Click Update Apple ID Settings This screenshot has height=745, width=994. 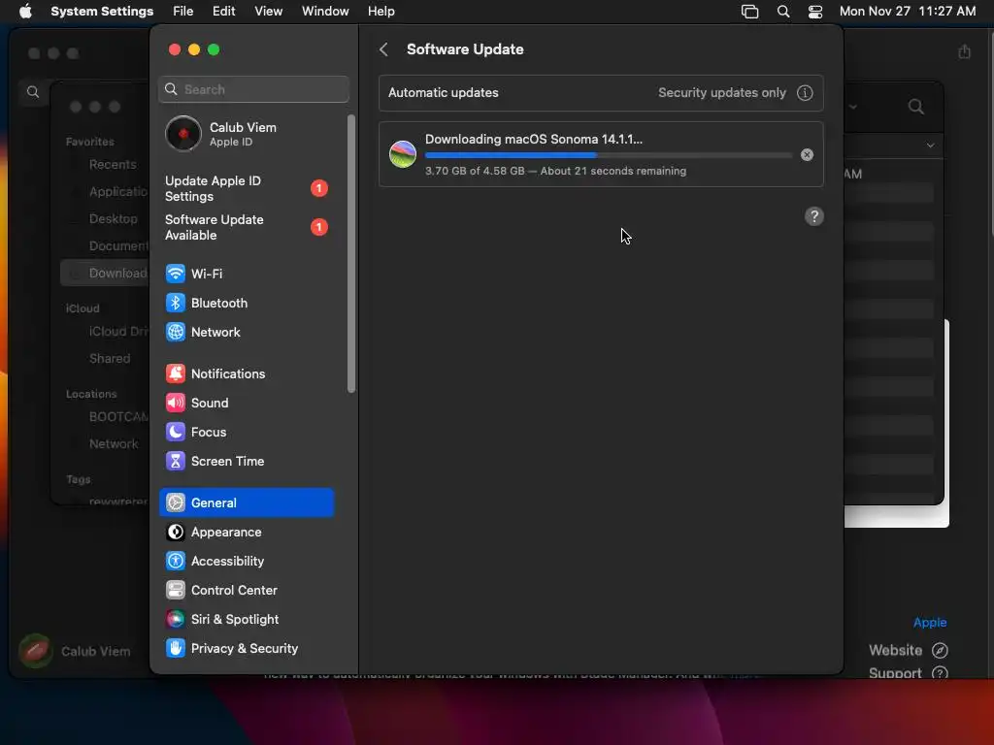coord(246,189)
